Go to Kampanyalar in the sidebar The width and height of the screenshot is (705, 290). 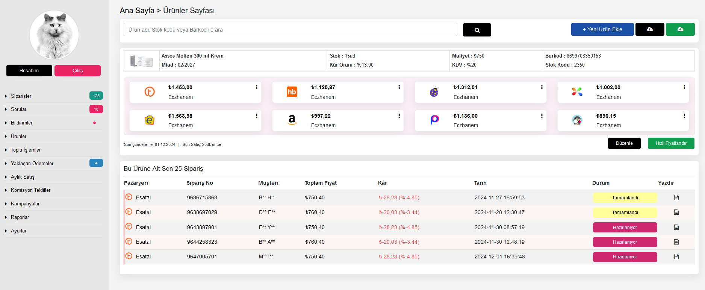pyautogui.click(x=25, y=204)
